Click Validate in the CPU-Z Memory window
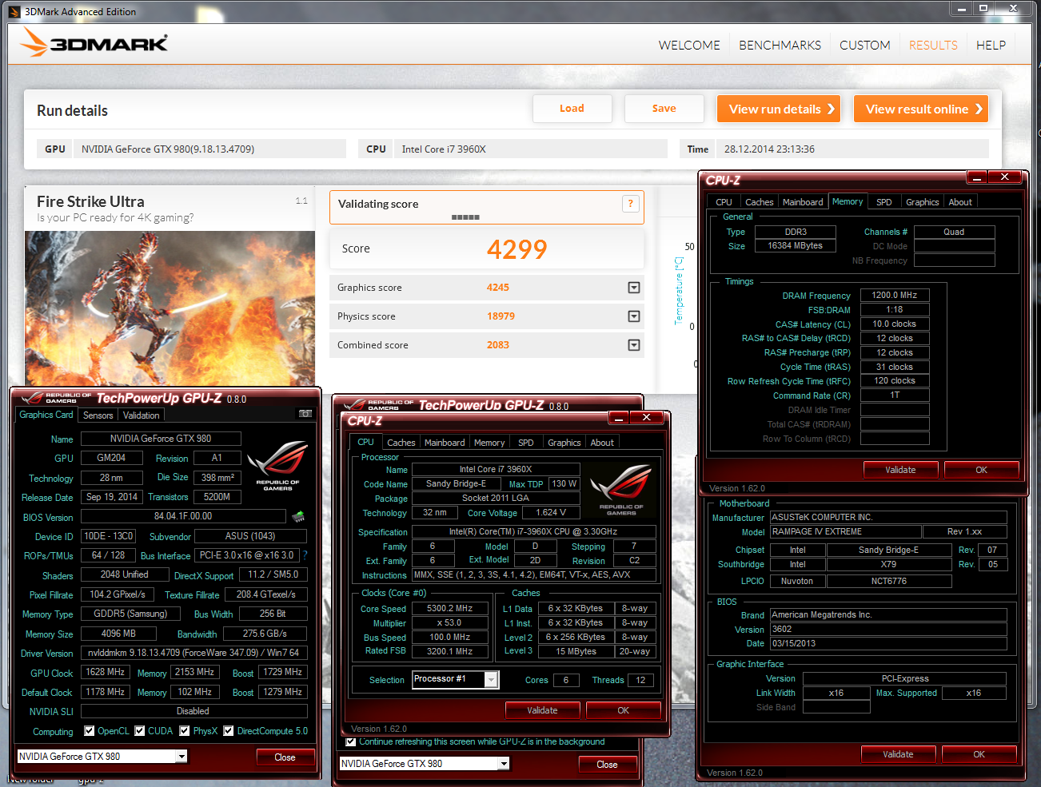This screenshot has width=1041, height=787. (x=900, y=470)
